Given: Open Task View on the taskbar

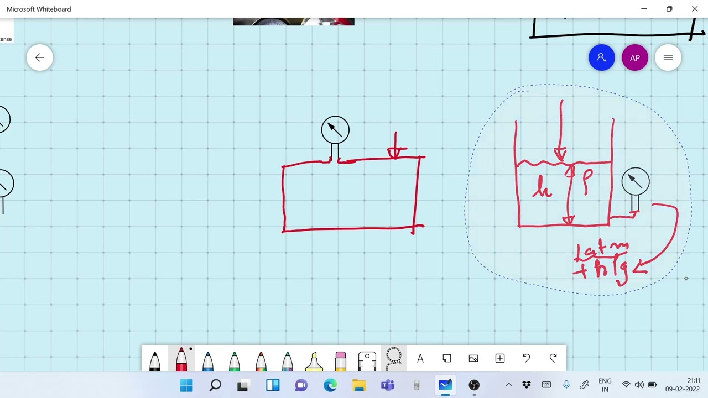Looking at the screenshot, I should pyautogui.click(x=243, y=385).
